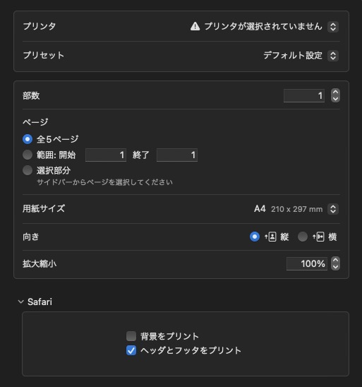Decrease copies with the stepper down arrow
The image size is (362, 387).
335,99
